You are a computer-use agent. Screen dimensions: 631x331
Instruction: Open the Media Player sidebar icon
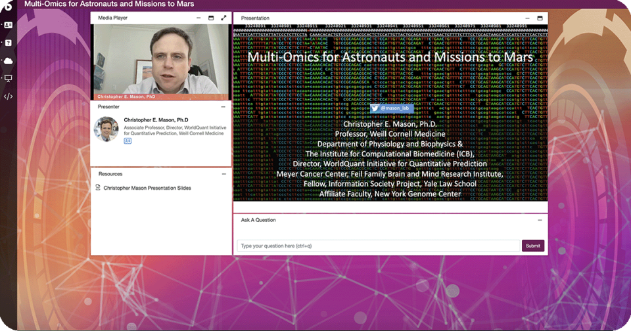click(8, 7)
